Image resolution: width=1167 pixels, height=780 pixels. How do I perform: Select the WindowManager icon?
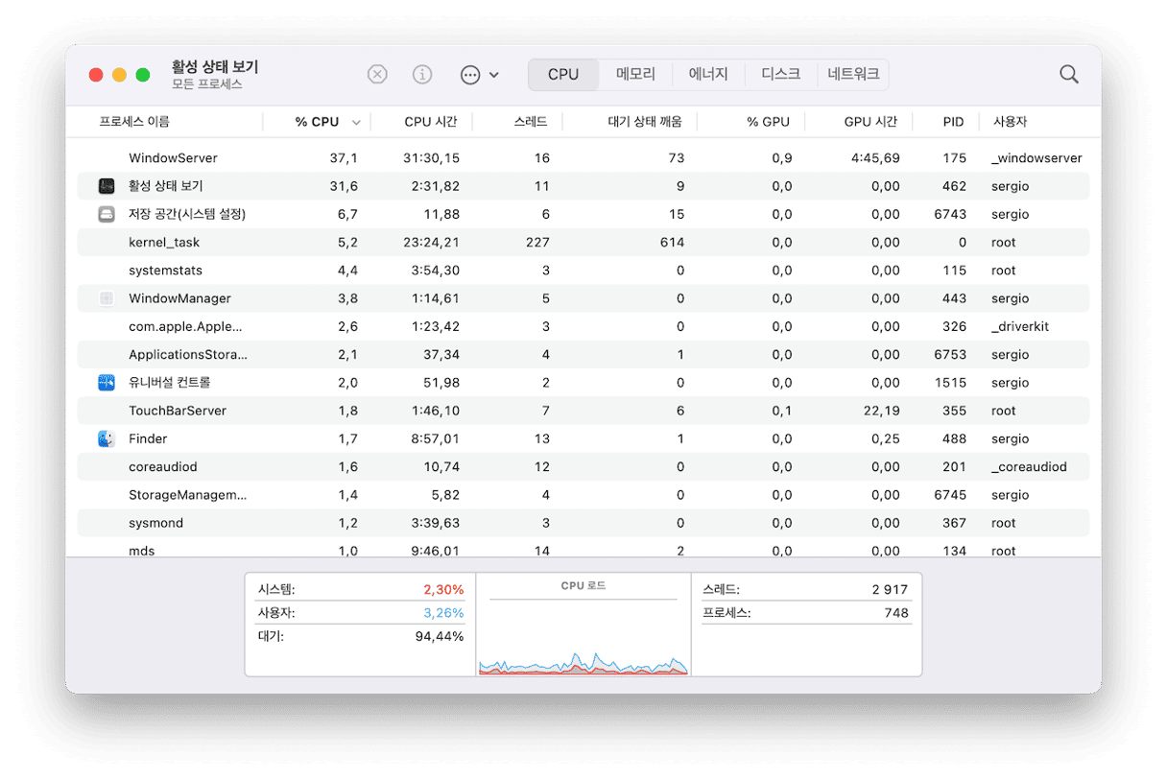[x=107, y=298]
